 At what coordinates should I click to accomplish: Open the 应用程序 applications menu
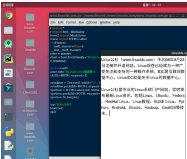[x=8, y=5]
